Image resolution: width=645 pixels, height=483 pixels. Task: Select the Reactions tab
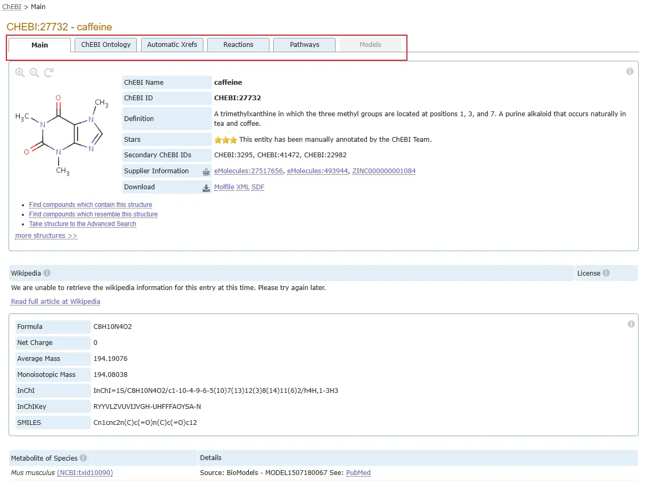tap(238, 45)
